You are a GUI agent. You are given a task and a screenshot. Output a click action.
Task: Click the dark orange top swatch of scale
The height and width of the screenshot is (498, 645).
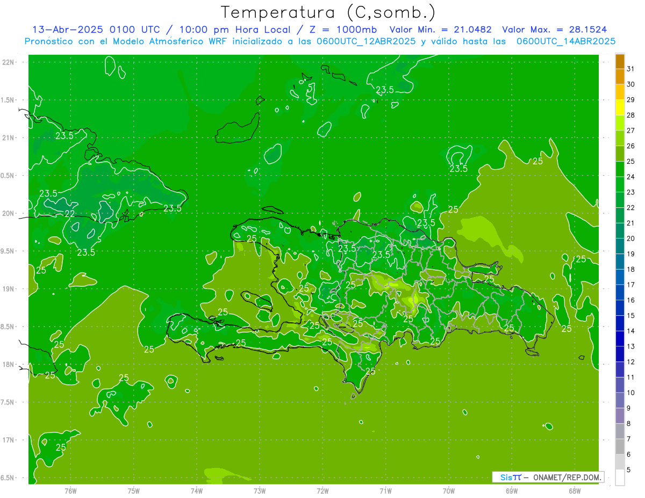[620, 62]
